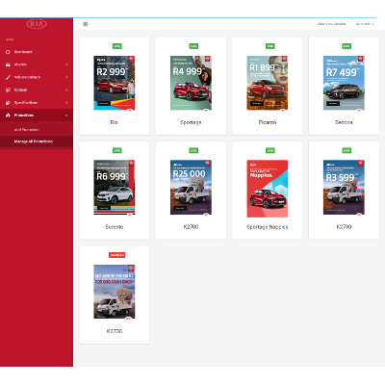The image size is (385, 385).
Task: Click the Live badge on Rio card
Action: click(x=117, y=46)
